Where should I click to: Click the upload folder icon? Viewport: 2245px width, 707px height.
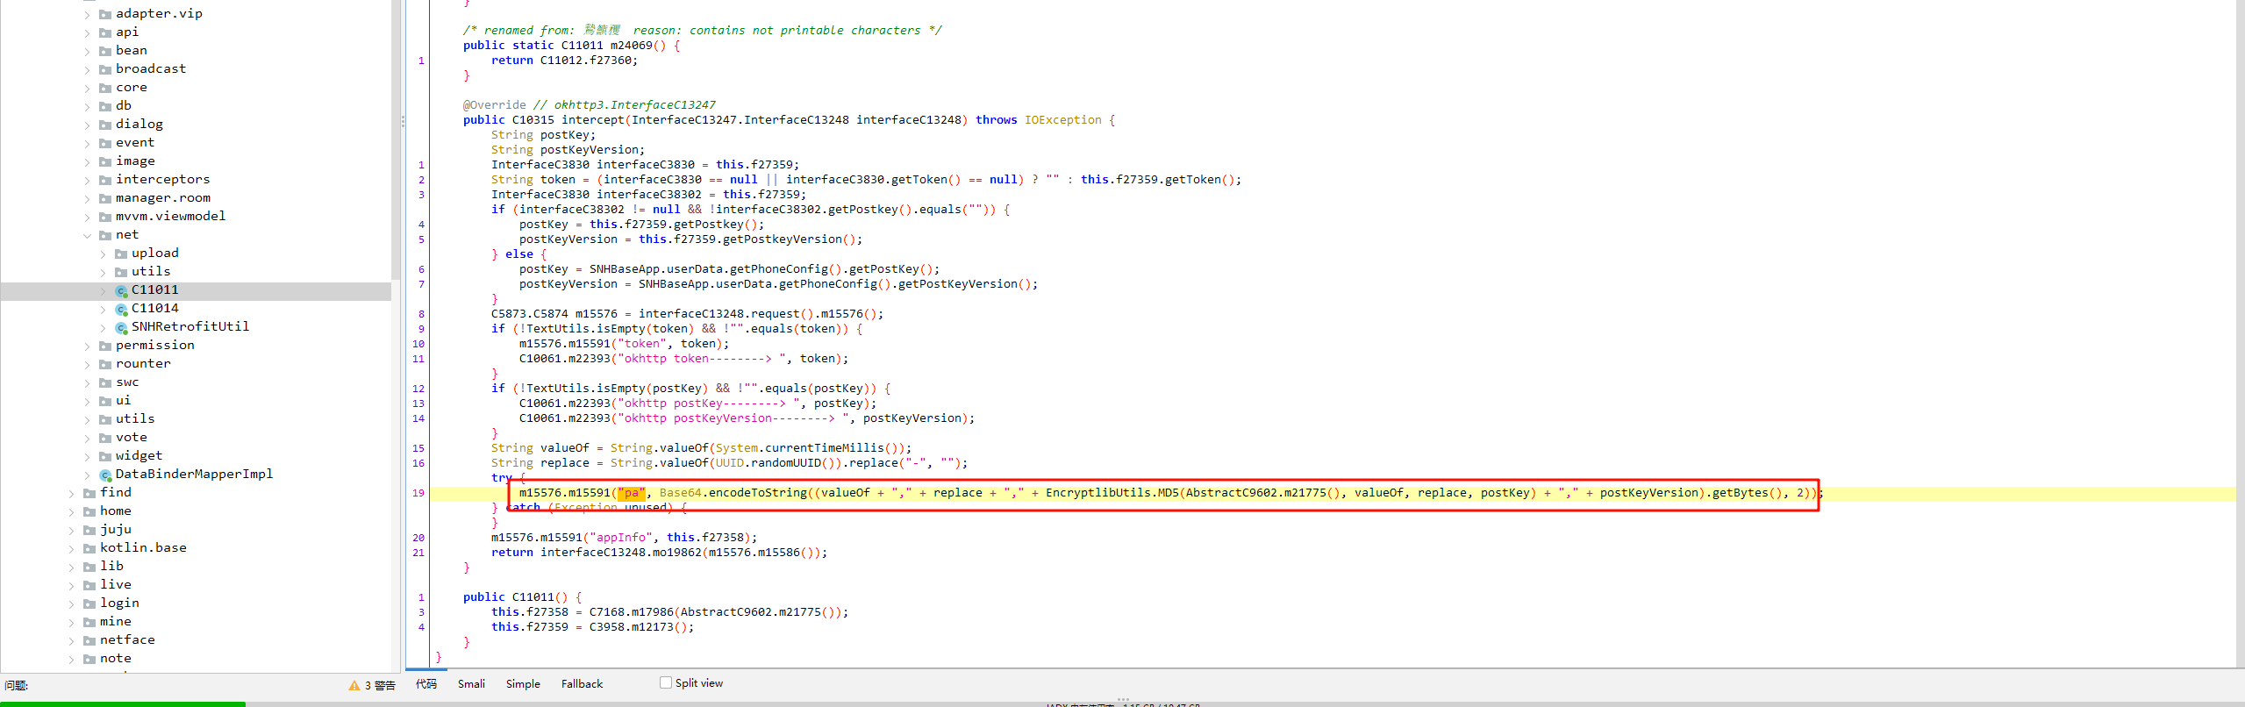point(121,254)
